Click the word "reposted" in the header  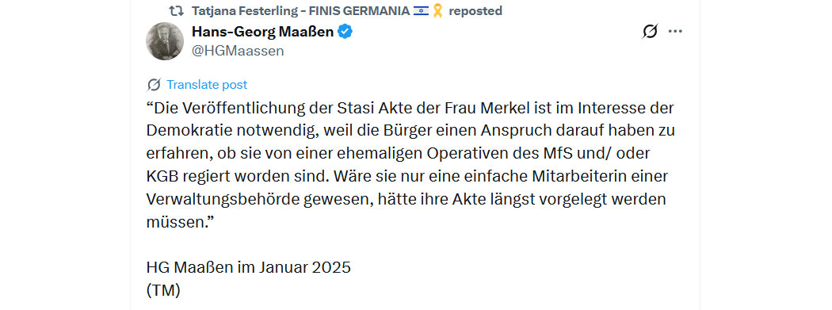coord(475,10)
